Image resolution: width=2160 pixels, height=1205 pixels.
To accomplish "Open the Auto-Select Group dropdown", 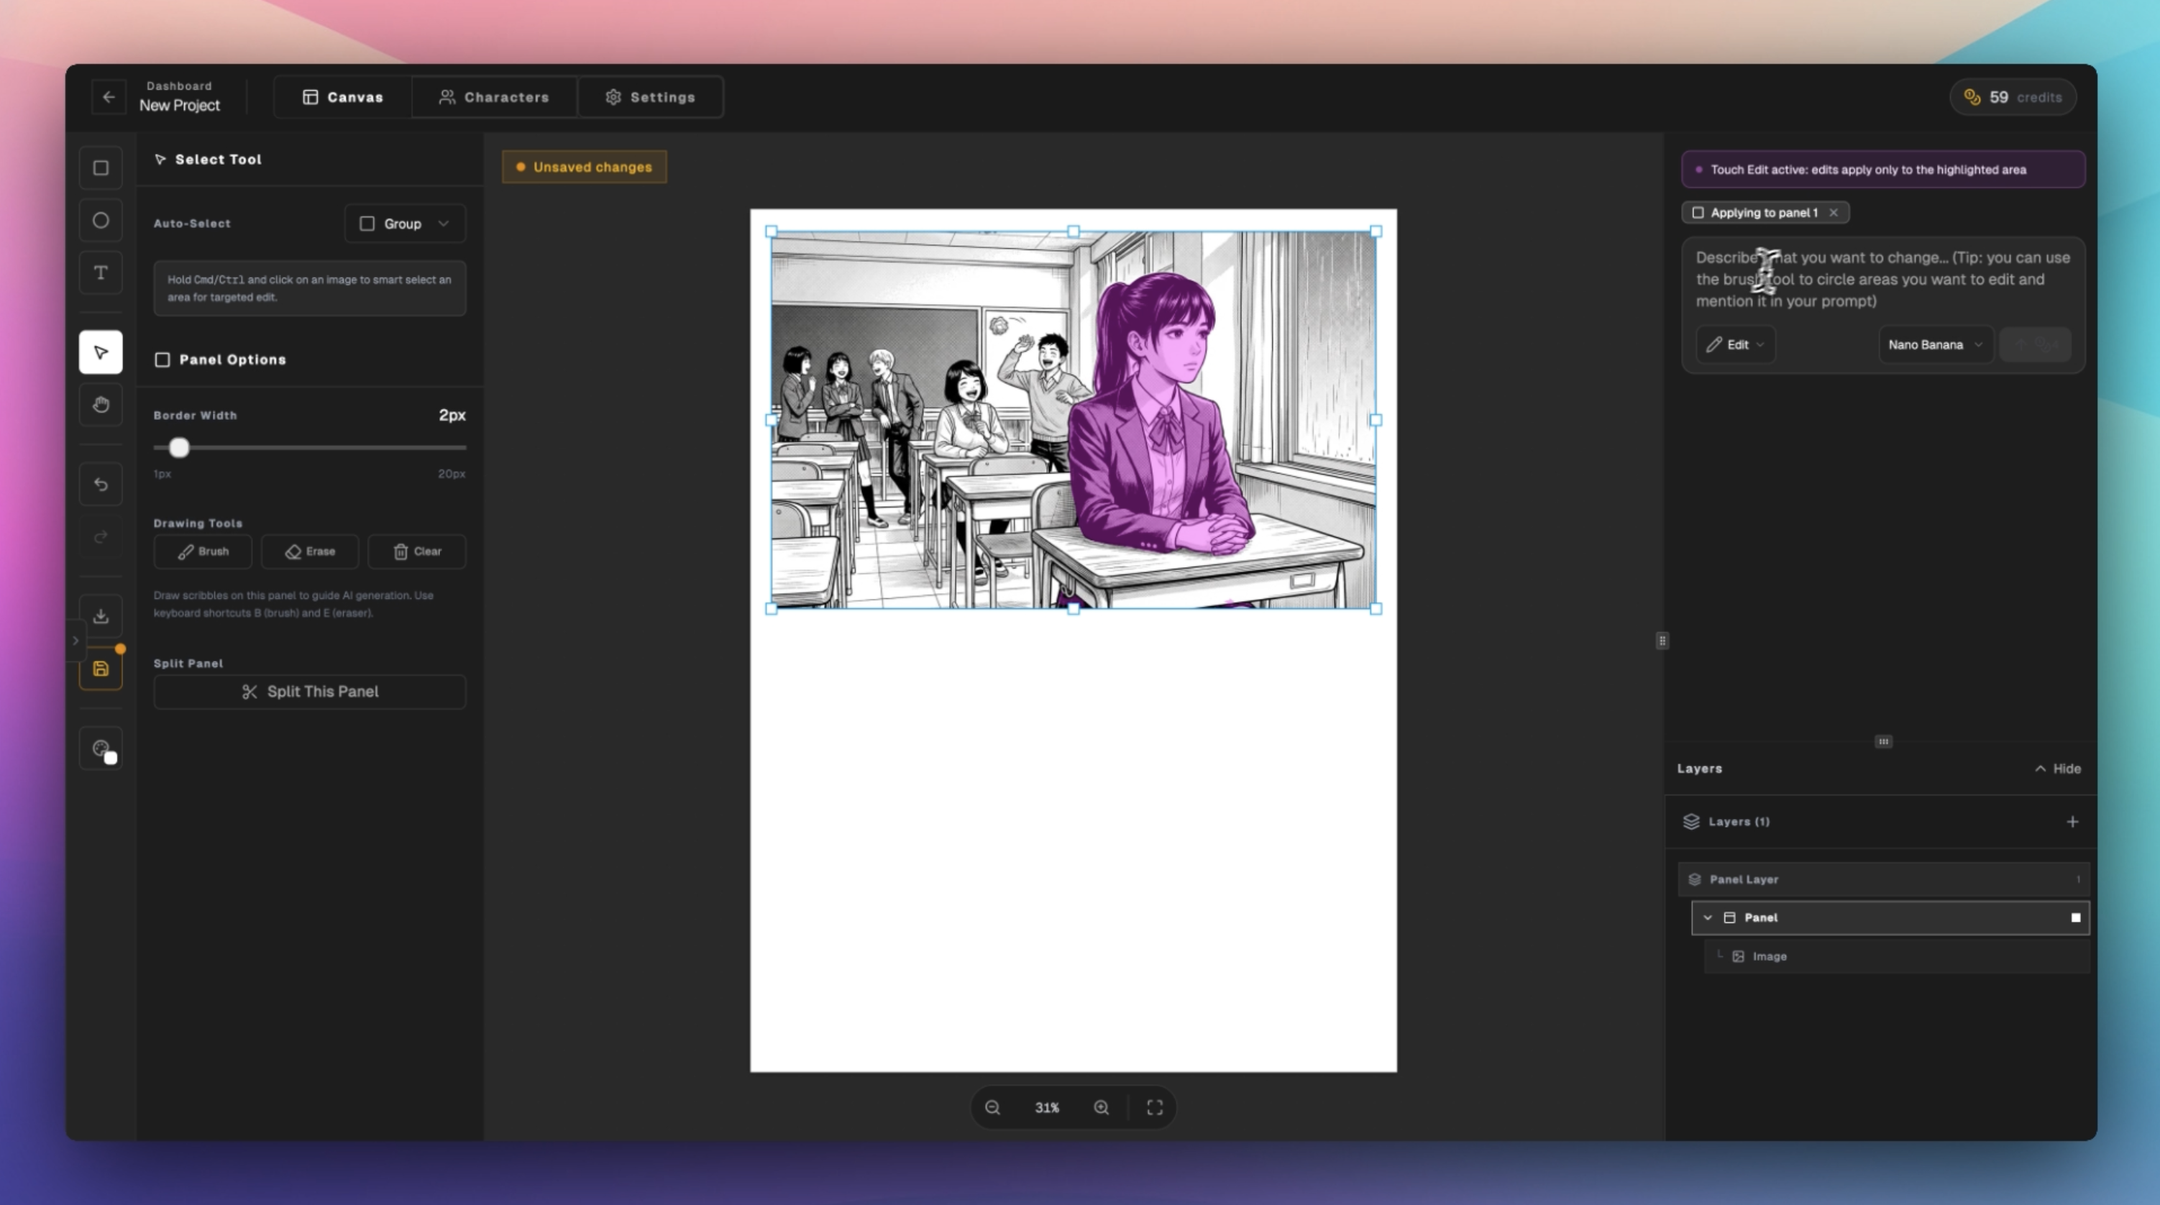I will click(405, 224).
